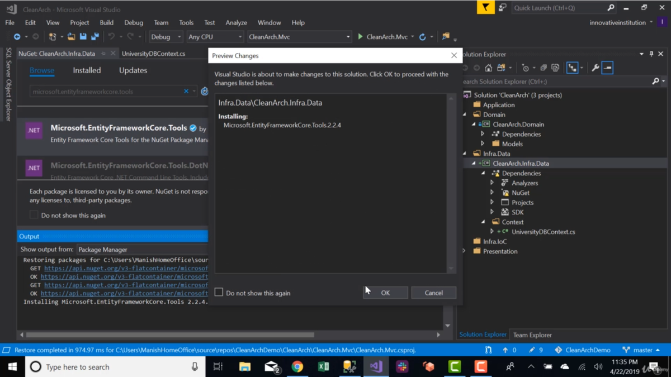
Task: Click Windows 'Type here to search' box
Action: pos(115,367)
